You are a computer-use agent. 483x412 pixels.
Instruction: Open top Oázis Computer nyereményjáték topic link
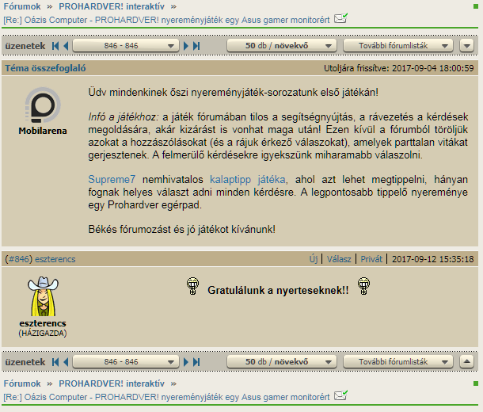pyautogui.click(x=166, y=20)
